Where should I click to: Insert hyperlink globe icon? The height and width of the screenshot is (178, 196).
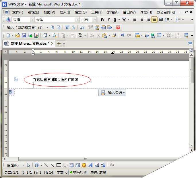pos(153,36)
